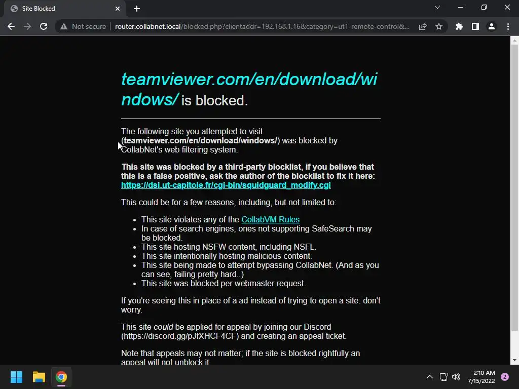The height and width of the screenshot is (389, 519).
Task: Open the CollabVM Rules link
Action: [x=271, y=220]
